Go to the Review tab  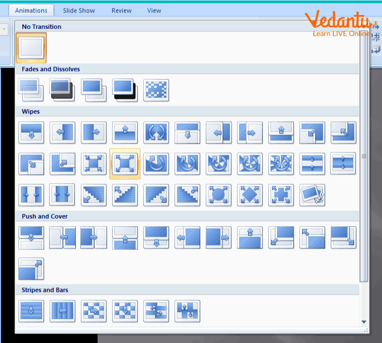tap(122, 10)
